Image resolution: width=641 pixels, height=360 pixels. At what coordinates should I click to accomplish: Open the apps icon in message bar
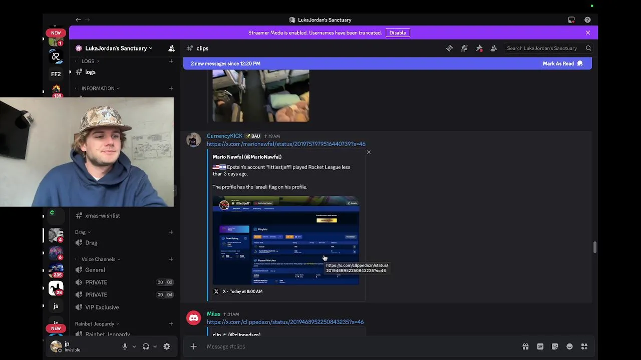(x=584, y=346)
